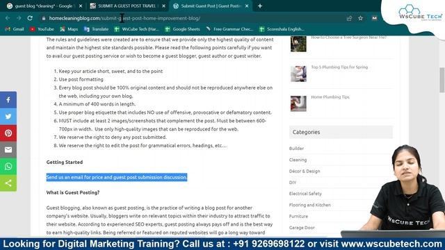Click the Use post formatting rule
Screen dimensions: 445x250
pyautogui.click(x=81, y=79)
